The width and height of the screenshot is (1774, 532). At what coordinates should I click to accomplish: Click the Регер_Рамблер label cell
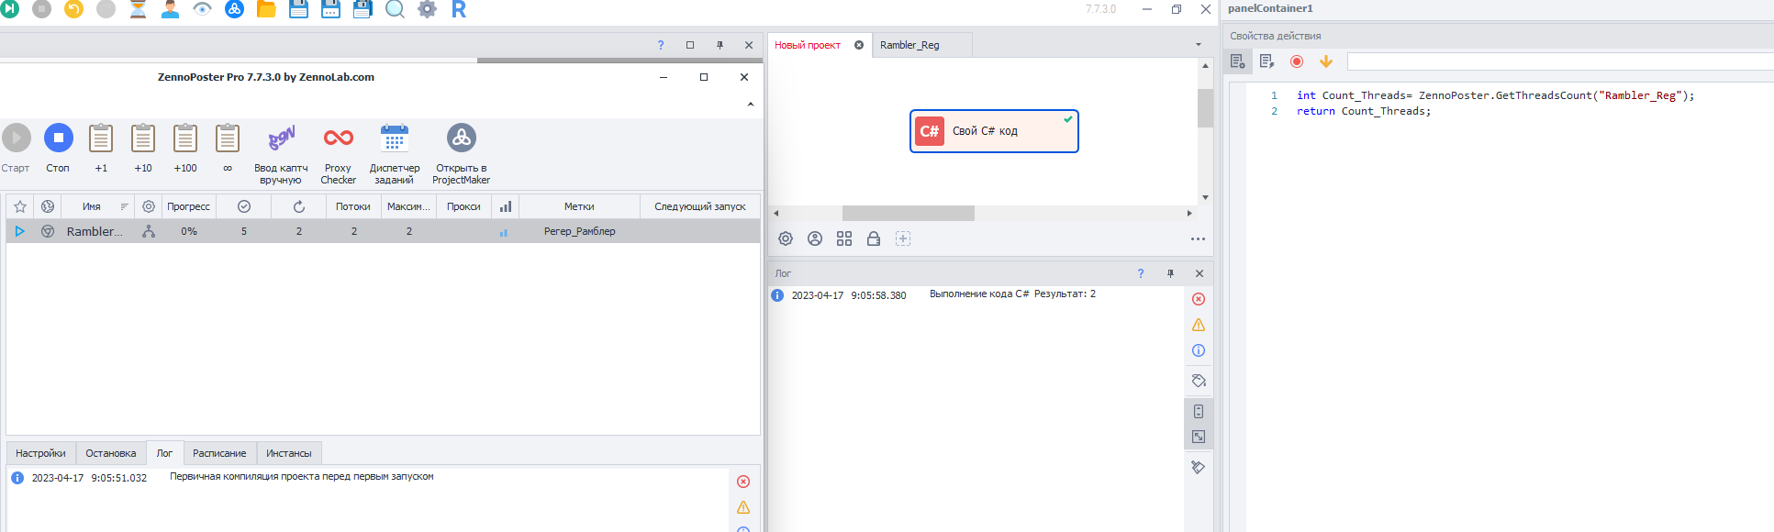[580, 231]
